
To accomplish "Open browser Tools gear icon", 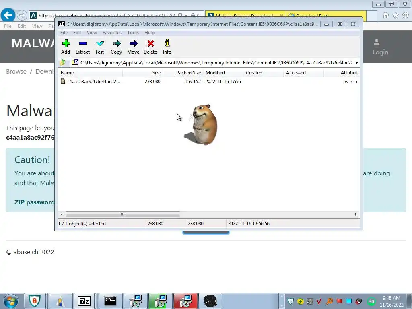I will click(406, 15).
